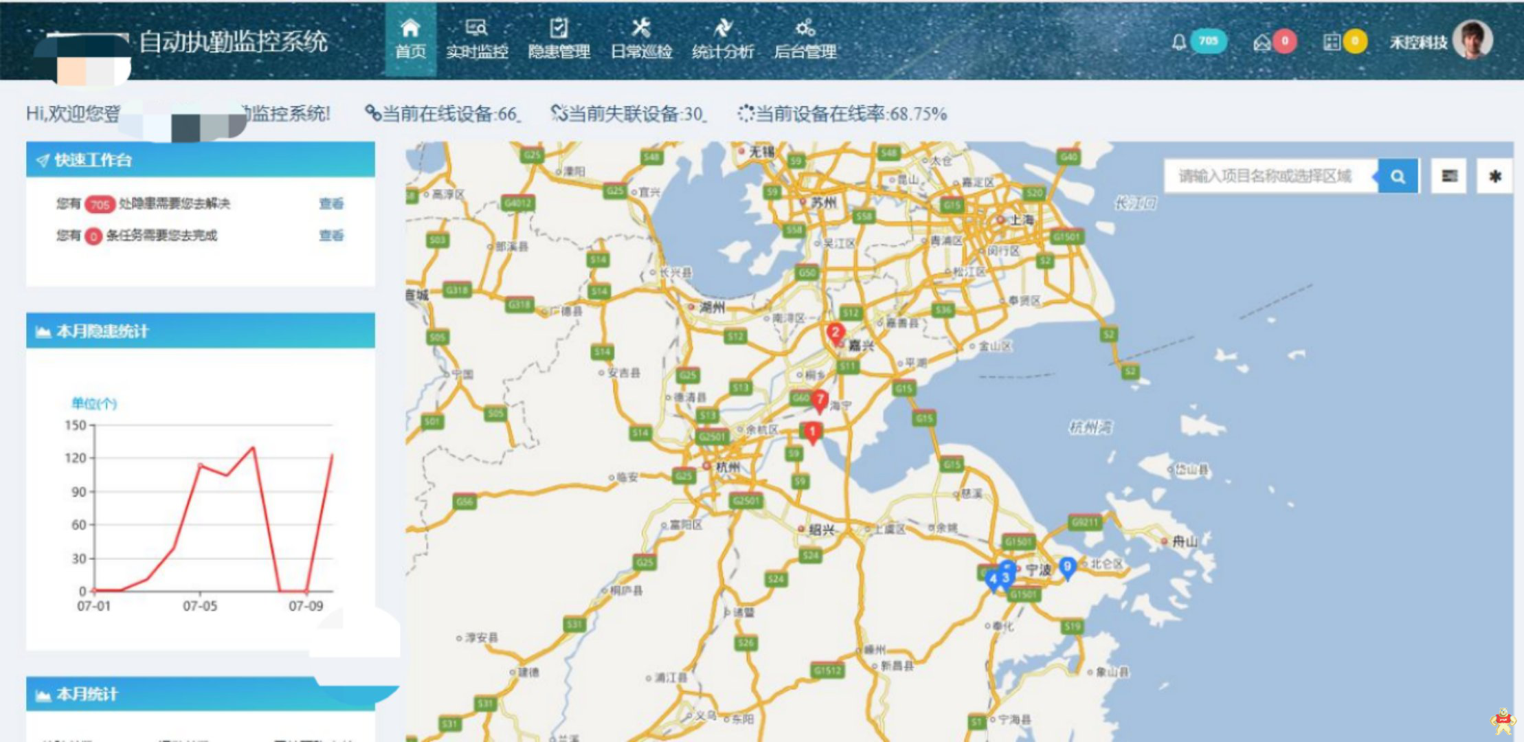Click red map marker number 2
This screenshot has width=1524, height=742.
click(x=835, y=335)
